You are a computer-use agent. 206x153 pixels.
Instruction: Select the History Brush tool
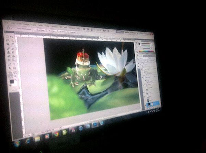[13, 53]
